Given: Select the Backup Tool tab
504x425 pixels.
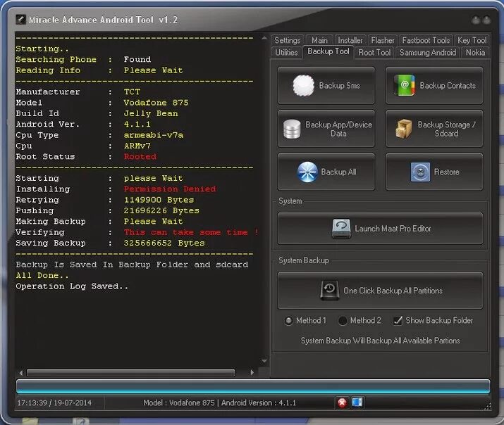Looking at the screenshot, I should coord(328,51).
